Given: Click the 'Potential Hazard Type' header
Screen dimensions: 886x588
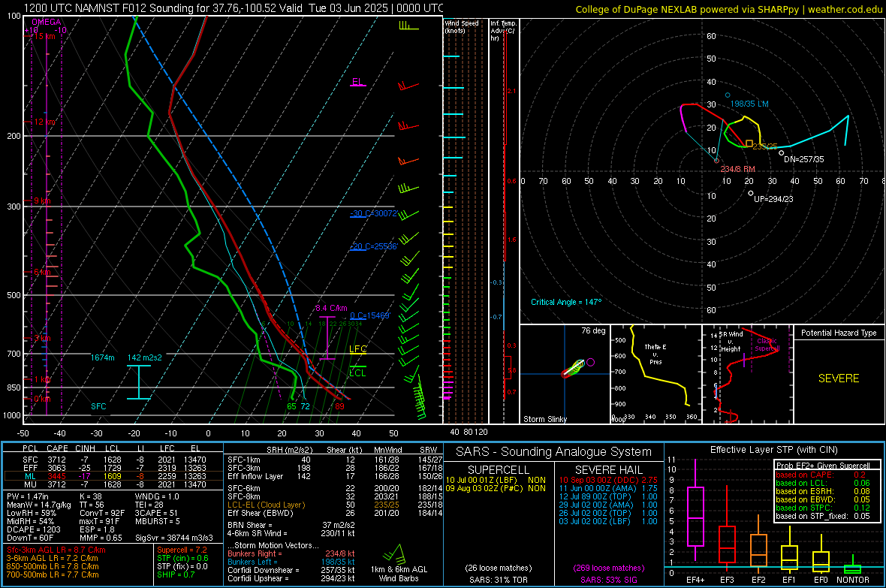Looking at the screenshot, I should pos(839,333).
